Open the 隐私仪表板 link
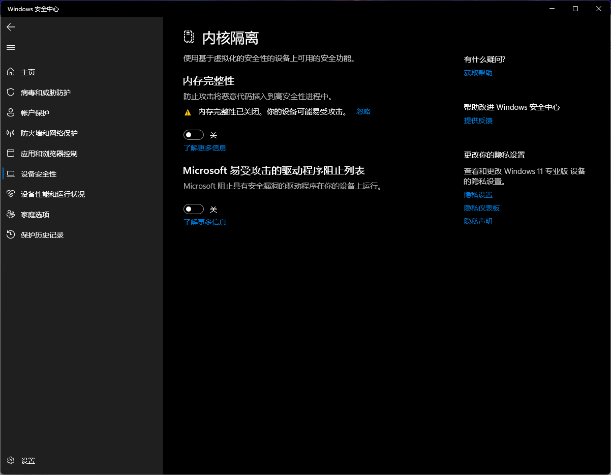Image resolution: width=611 pixels, height=475 pixels. [482, 208]
